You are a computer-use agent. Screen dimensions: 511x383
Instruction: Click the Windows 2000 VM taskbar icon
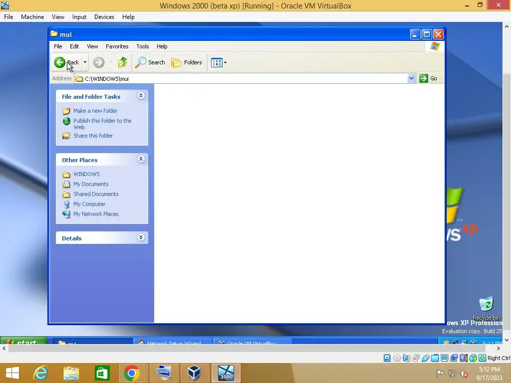[x=226, y=373]
